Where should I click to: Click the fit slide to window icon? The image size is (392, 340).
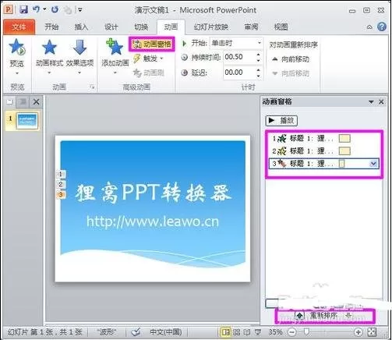[372, 332]
